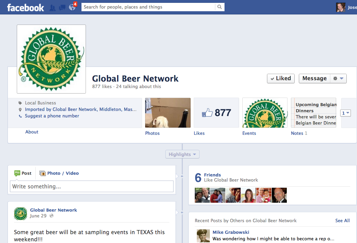Click Global Beer Network post author name
The height and width of the screenshot is (243, 357).
53,210
